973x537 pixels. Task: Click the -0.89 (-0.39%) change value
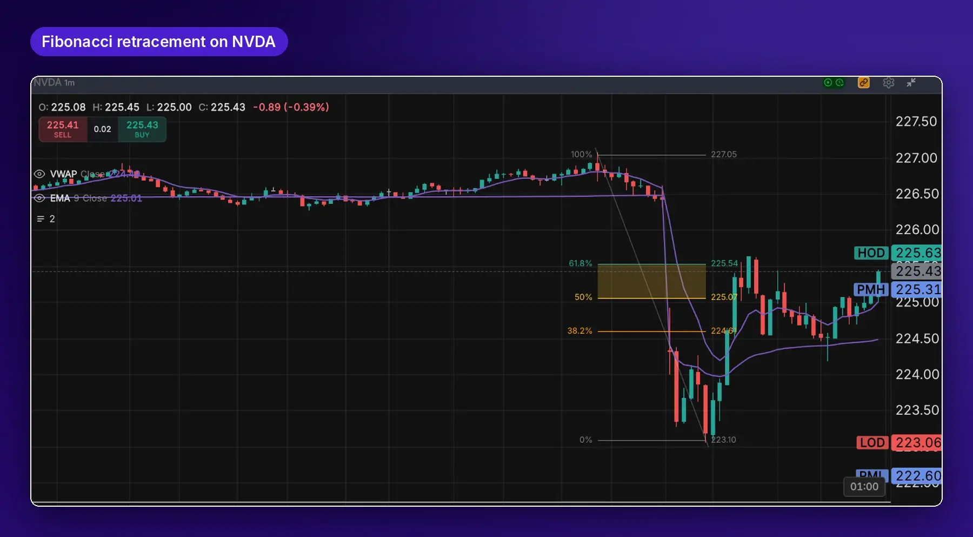click(291, 107)
